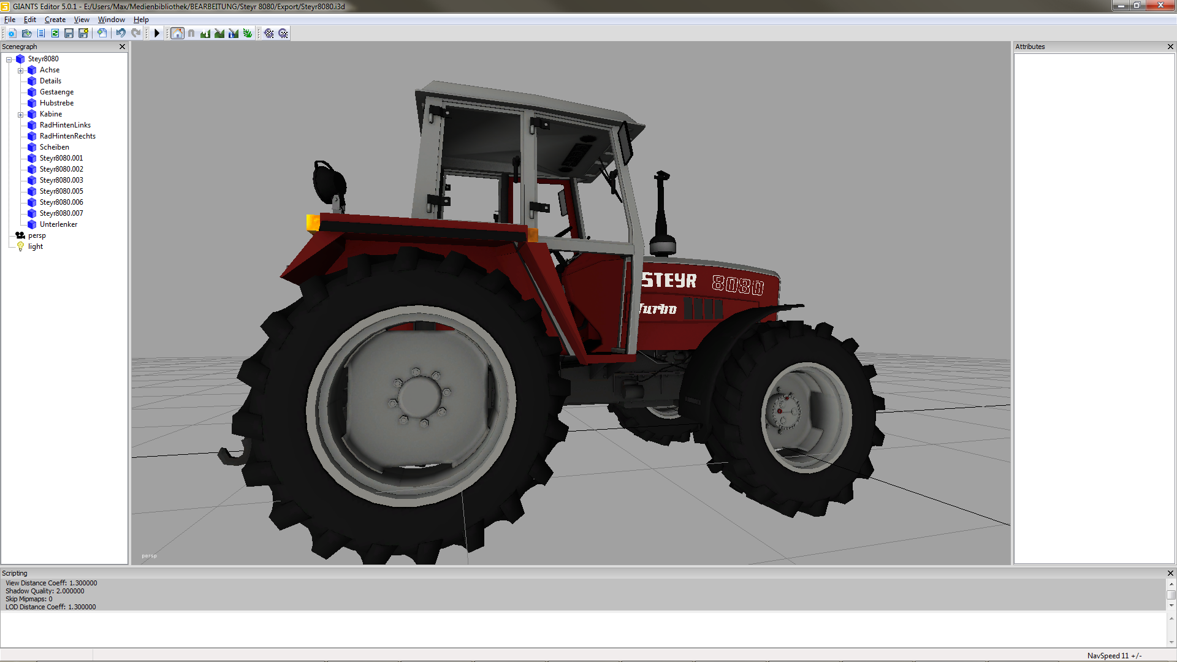This screenshot has height=662, width=1177.
Task: Select the Steyr8080 root in the scenegraph
Action: tap(43, 59)
